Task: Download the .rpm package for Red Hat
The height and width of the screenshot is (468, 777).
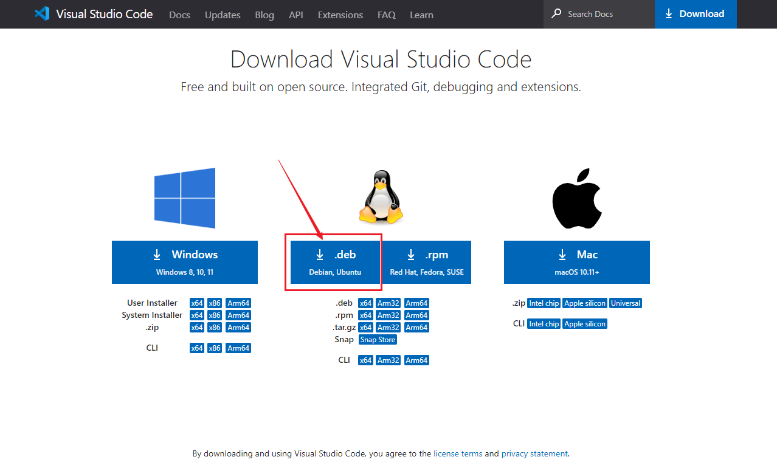Action: [426, 262]
